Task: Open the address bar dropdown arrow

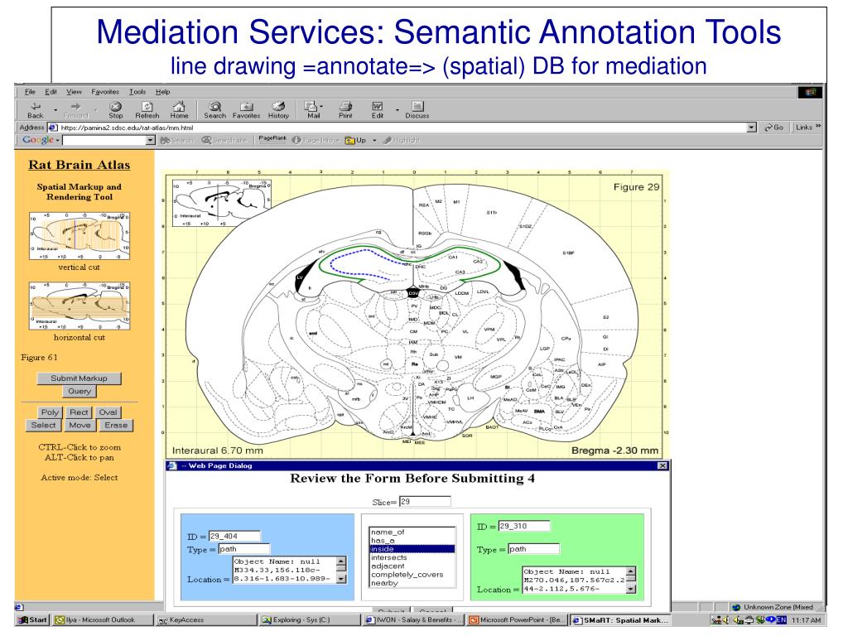Action: tap(751, 128)
